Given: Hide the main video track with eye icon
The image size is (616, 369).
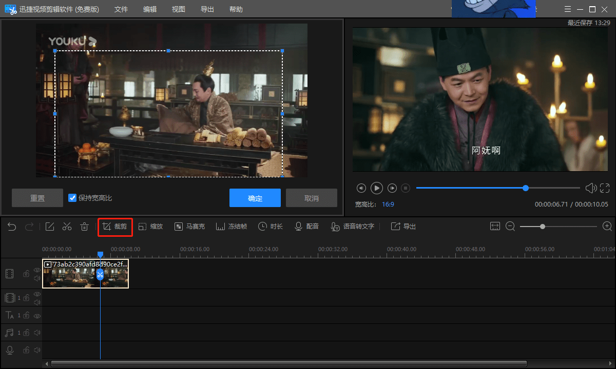Looking at the screenshot, I should [37, 270].
